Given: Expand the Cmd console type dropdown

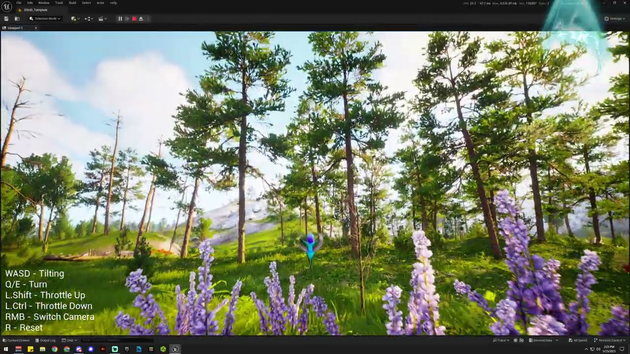Looking at the screenshot, I should click(x=69, y=340).
